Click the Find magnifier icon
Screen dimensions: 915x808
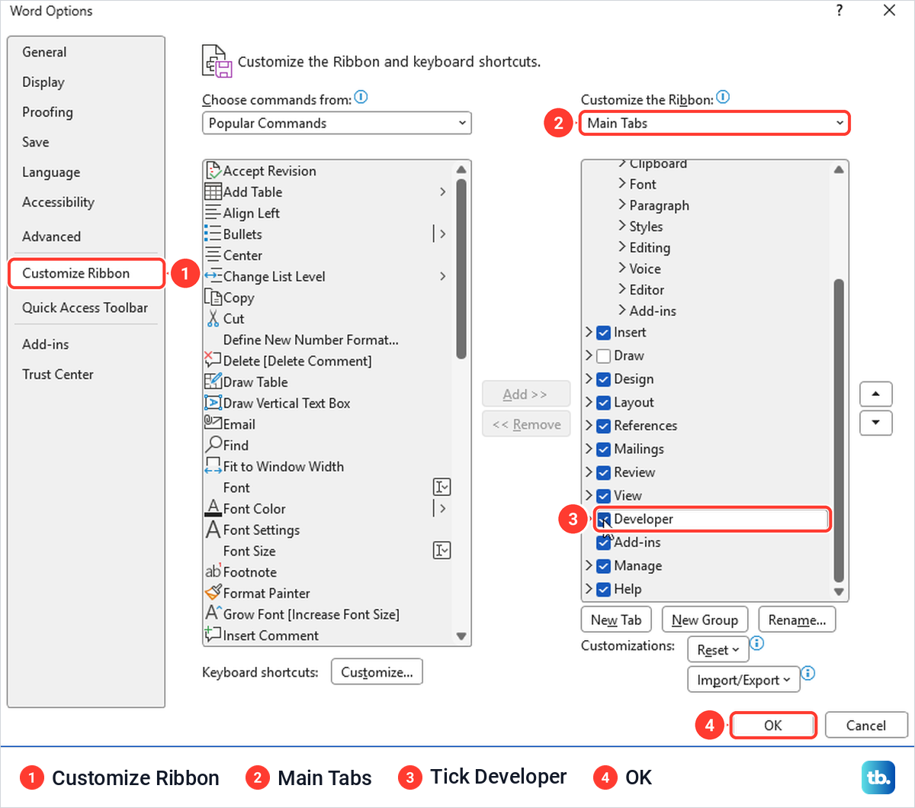pos(213,445)
